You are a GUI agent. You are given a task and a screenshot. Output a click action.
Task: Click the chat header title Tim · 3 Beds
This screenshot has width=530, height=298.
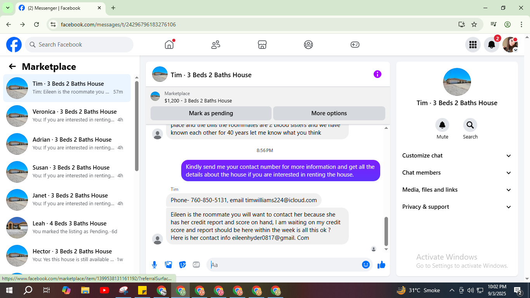point(211,75)
